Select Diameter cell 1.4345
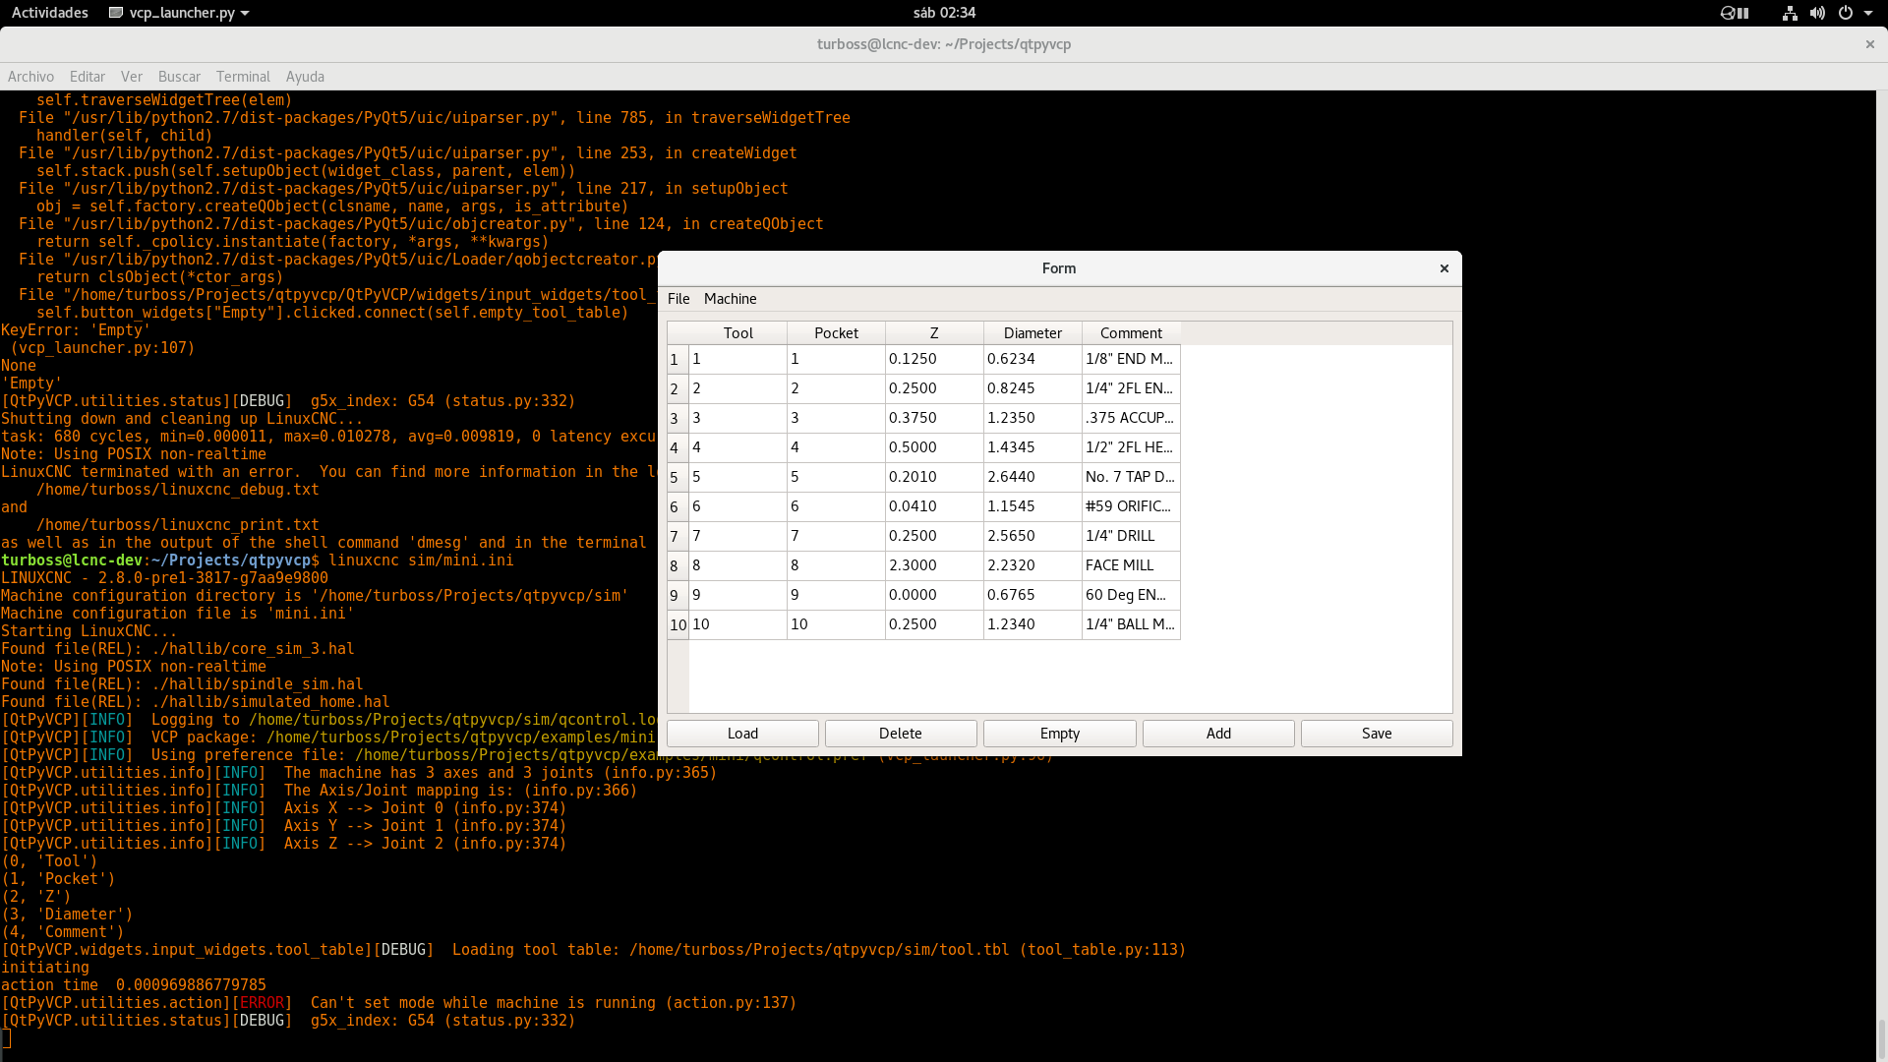The width and height of the screenshot is (1888, 1062). [1032, 447]
